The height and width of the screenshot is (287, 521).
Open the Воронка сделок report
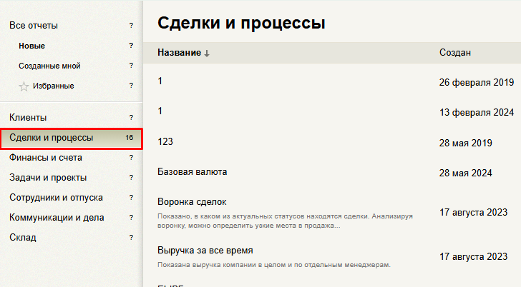coord(192,202)
